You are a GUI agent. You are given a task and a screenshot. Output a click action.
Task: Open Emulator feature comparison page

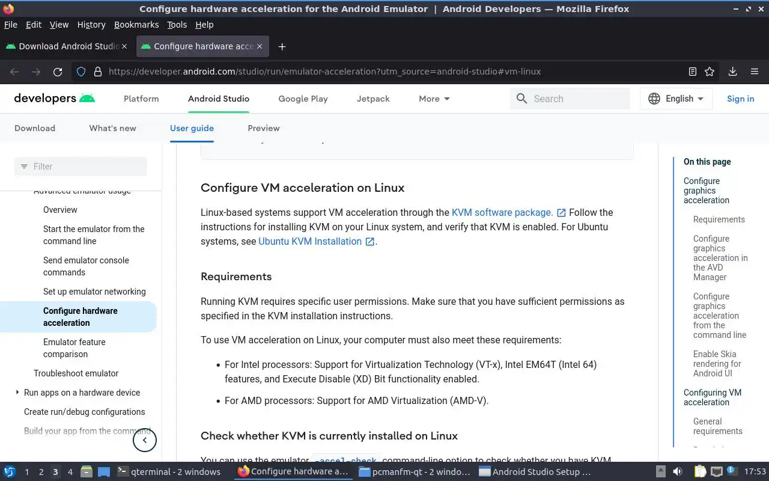74,348
